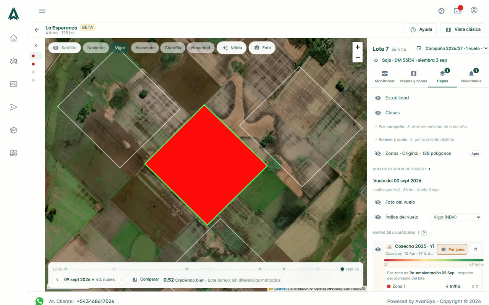This screenshot has width=489, height=305.
Task: Click the paper plane send icon
Action: (13, 107)
